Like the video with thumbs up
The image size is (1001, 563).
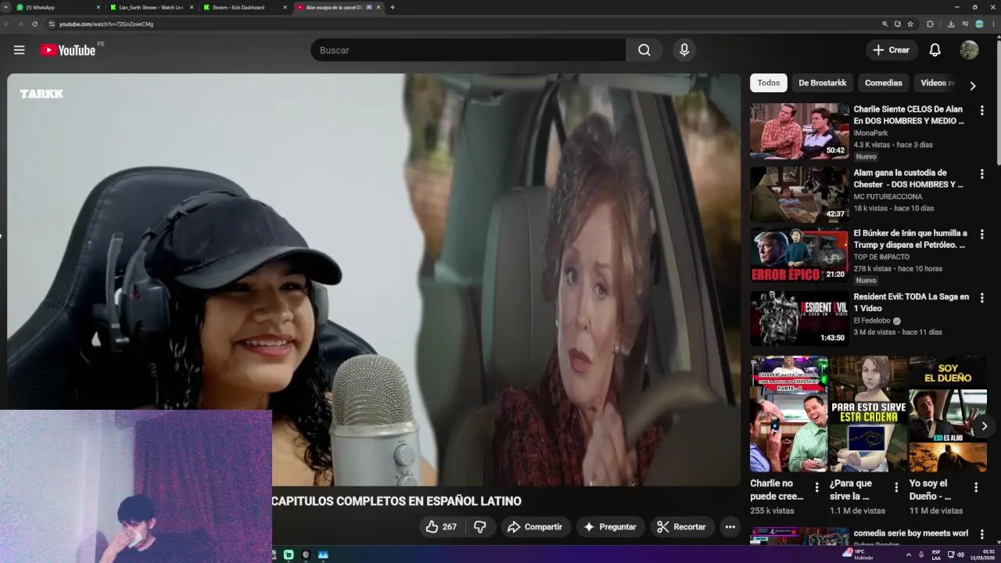441,527
